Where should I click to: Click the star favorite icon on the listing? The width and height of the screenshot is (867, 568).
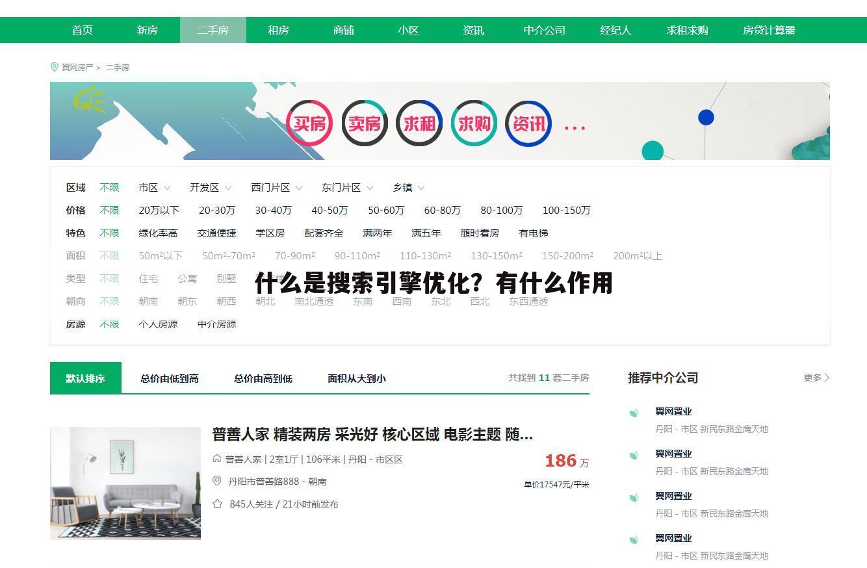point(217,504)
